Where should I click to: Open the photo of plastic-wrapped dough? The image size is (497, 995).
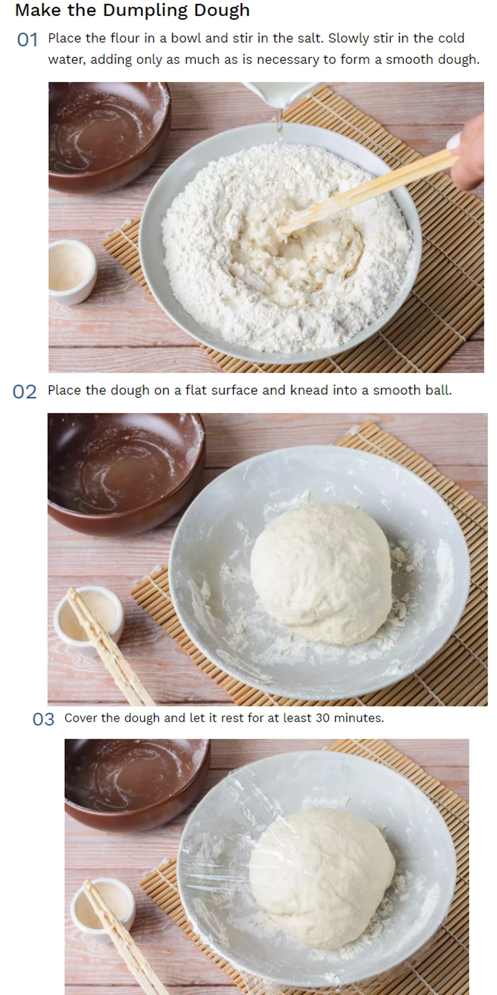pyautogui.click(x=267, y=866)
